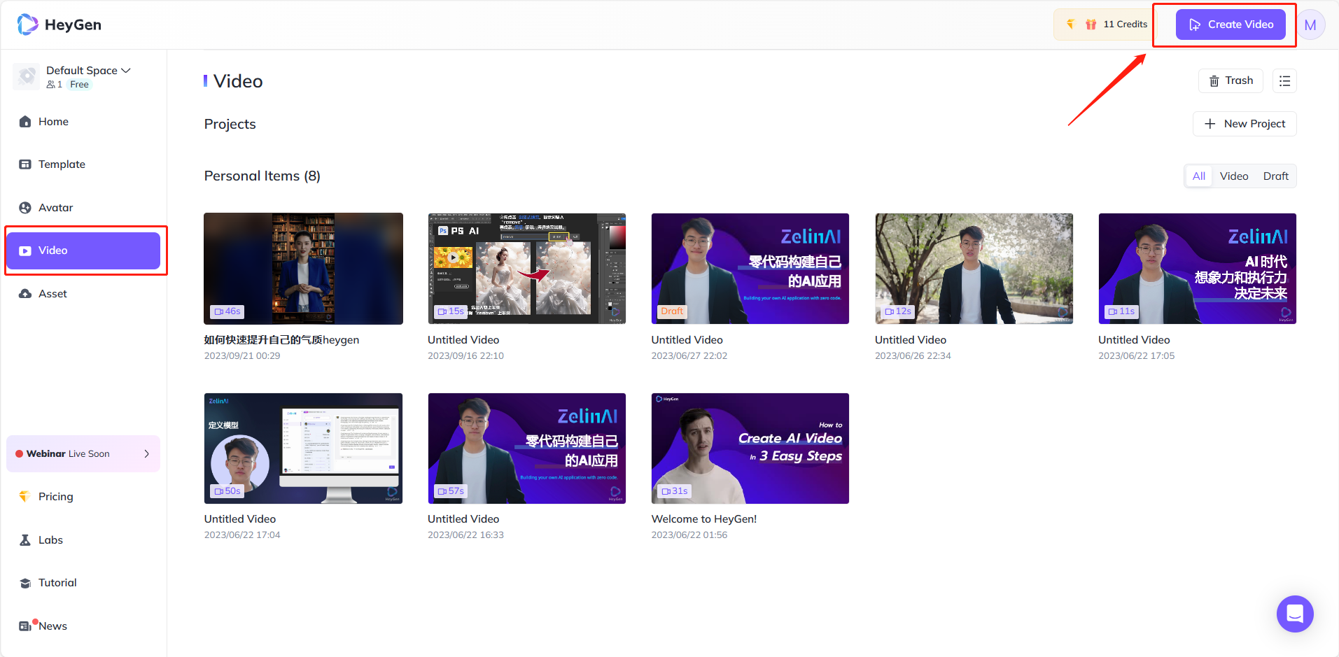Image resolution: width=1339 pixels, height=657 pixels.
Task: Open the 46s bookshelf avatar video thumbnail
Action: [303, 269]
